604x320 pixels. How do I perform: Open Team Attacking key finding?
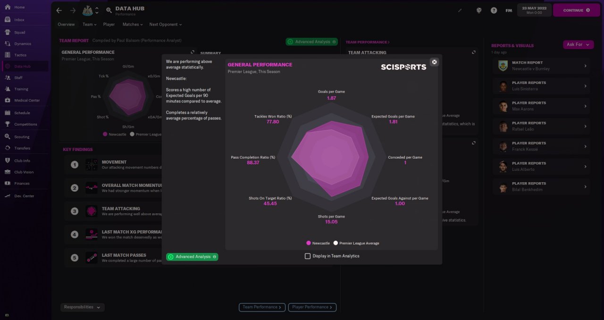[113, 211]
